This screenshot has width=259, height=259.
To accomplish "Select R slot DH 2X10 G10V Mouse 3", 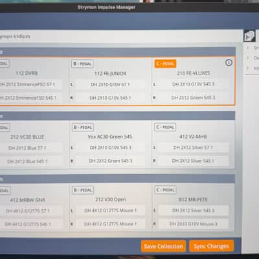I will point(194,224).
